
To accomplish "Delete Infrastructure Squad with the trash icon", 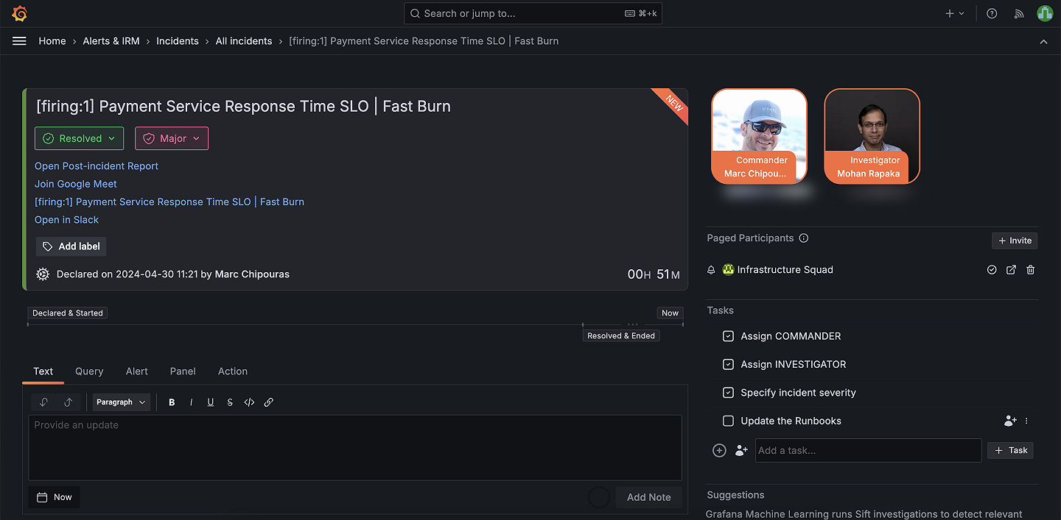I will point(1030,269).
